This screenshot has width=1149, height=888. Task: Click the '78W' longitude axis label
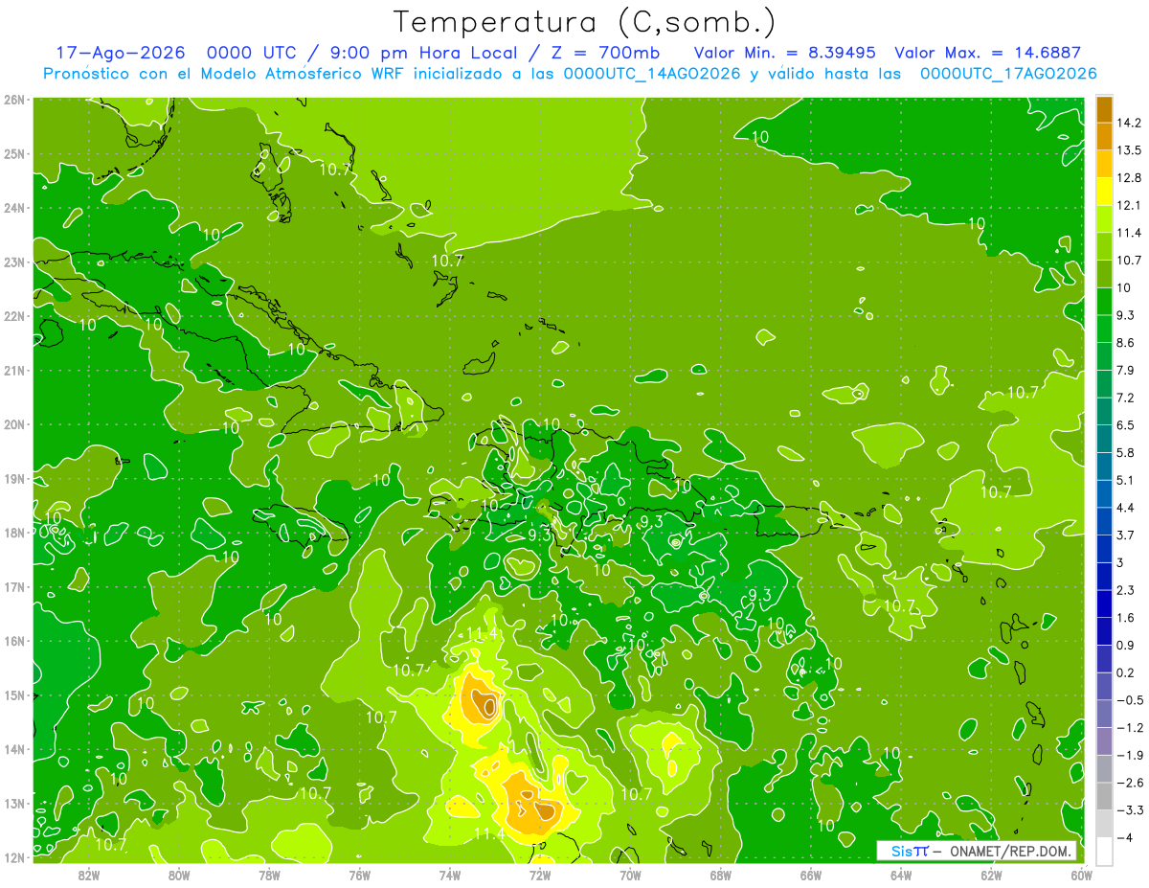point(269,876)
